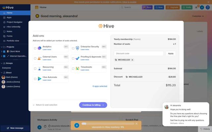
Task: Click the Enterprise Security shield icon
Action: 77,48
